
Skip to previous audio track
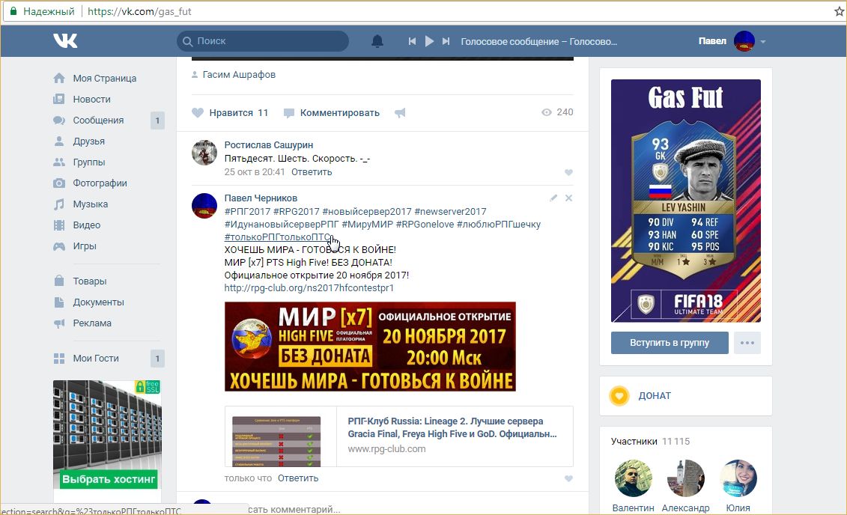tap(412, 41)
